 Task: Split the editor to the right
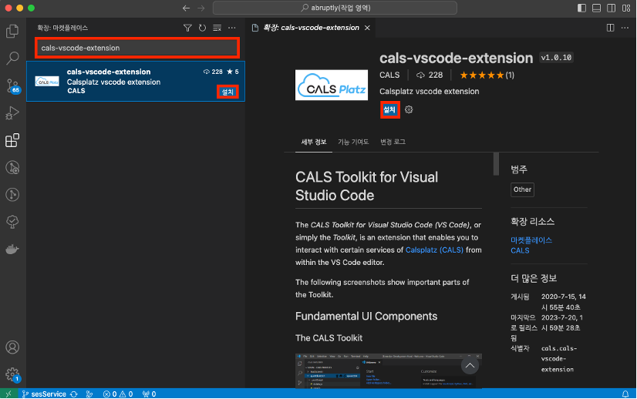[610, 28]
